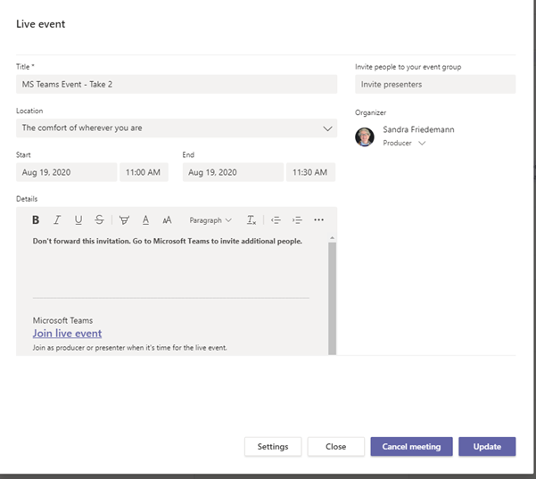
Task: Open event Settings
Action: click(x=273, y=447)
